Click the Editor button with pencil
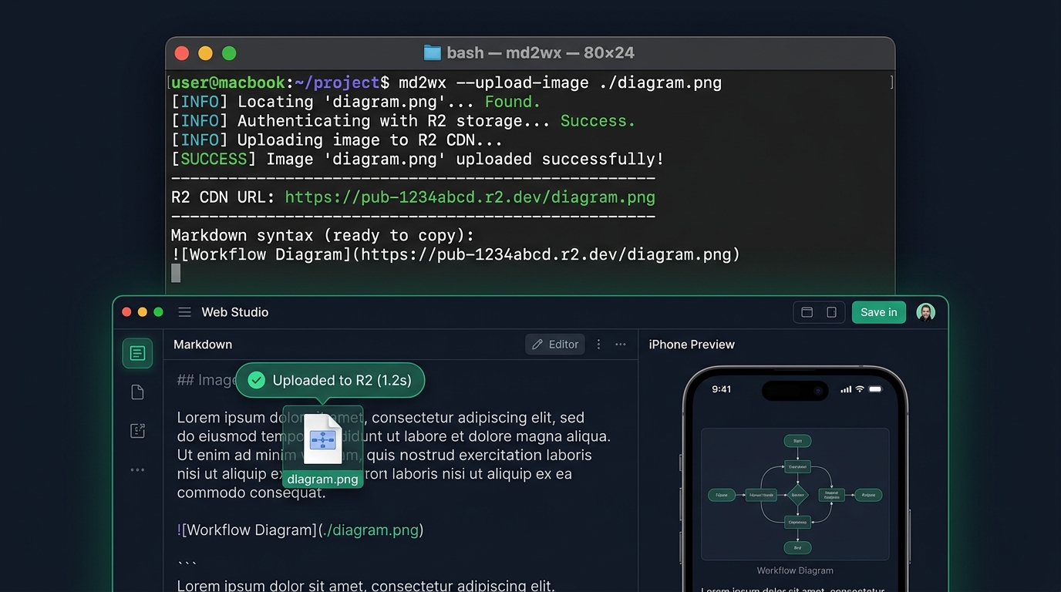1061x592 pixels. (555, 345)
